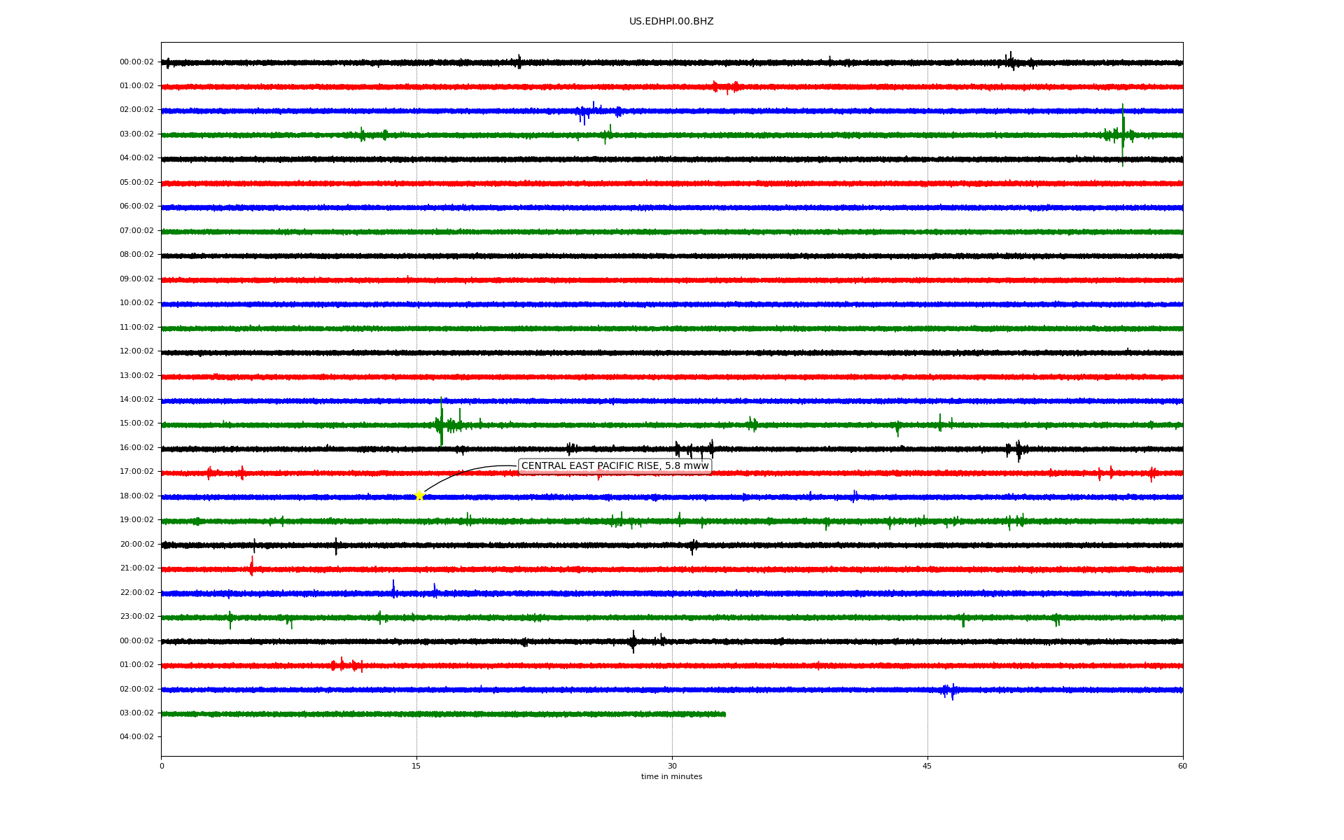Click the second 00:00:02 label below 23:00:02
This screenshot has height=840, width=1344.
(x=136, y=641)
